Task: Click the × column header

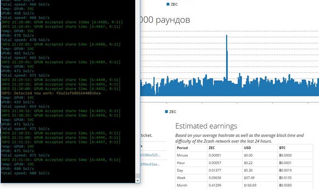Action: click(x=142, y=146)
